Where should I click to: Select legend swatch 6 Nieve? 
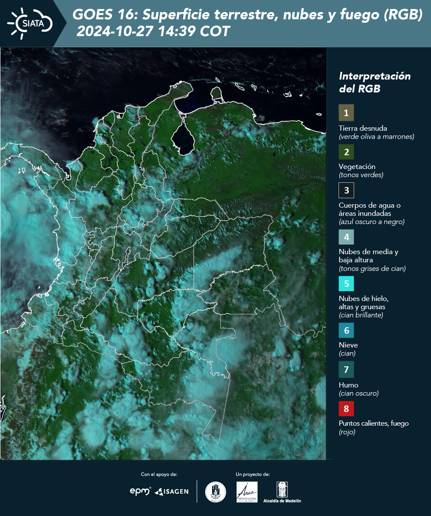(346, 331)
